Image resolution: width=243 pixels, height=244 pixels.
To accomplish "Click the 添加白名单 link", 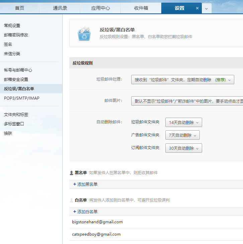I will point(85,212).
